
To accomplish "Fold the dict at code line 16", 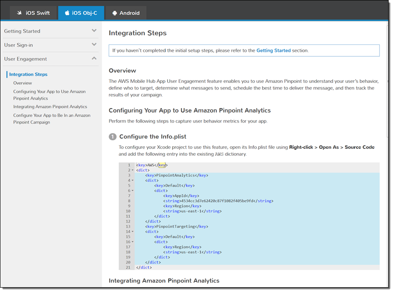I will click(x=132, y=242).
